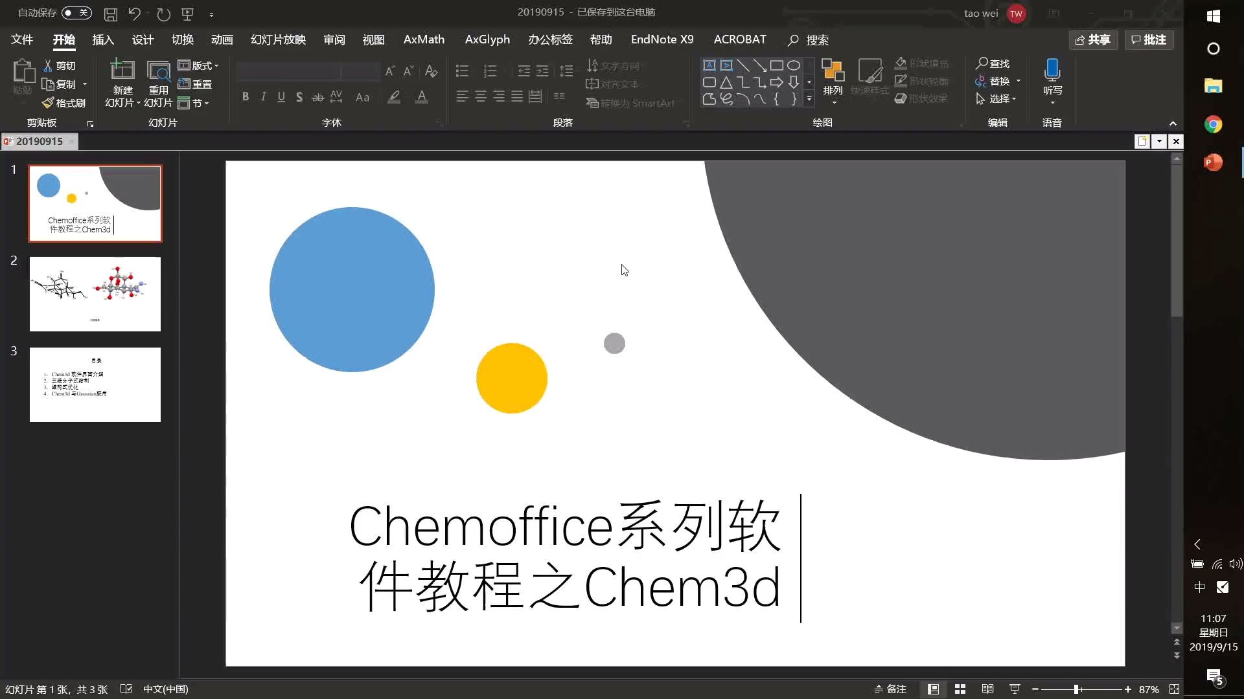Click the shape effects icon
The height and width of the screenshot is (699, 1244).
click(x=901, y=98)
